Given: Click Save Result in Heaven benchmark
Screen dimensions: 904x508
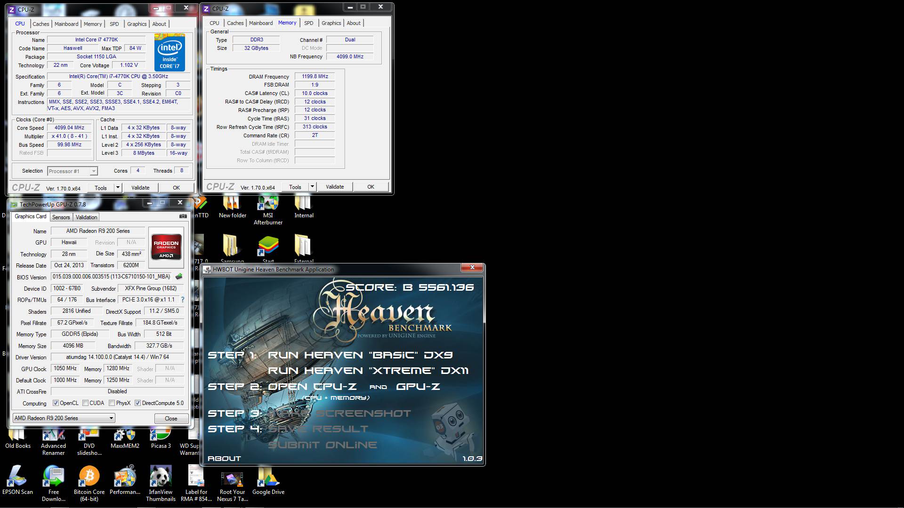Looking at the screenshot, I should [318, 429].
